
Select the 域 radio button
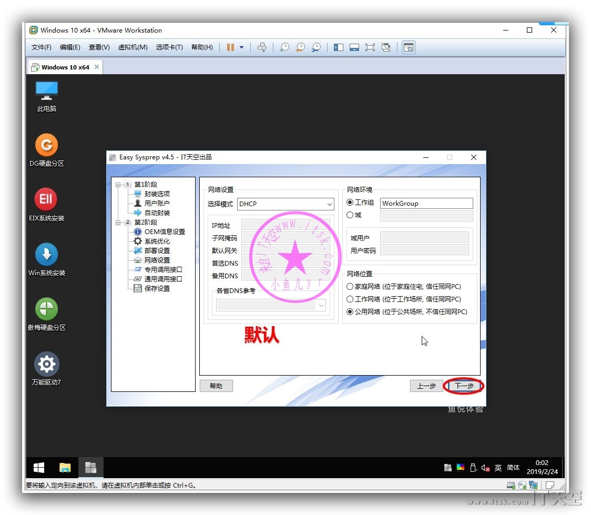(x=350, y=215)
